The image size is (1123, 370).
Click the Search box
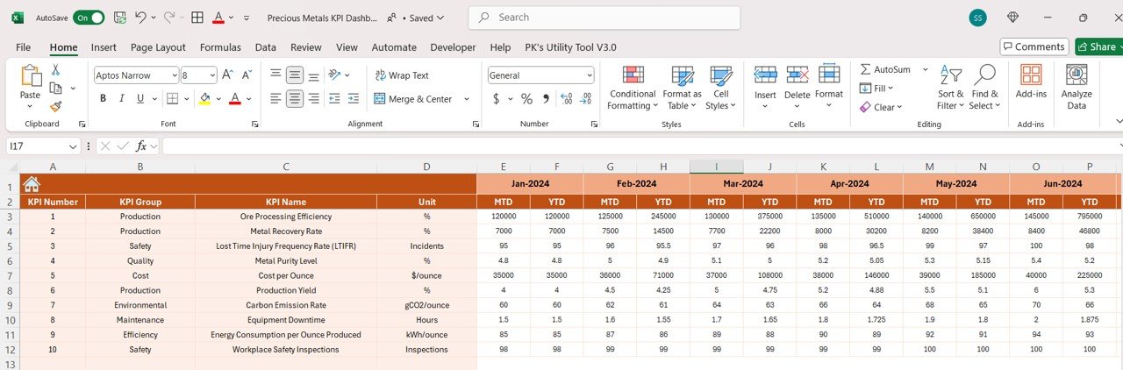[x=604, y=18]
